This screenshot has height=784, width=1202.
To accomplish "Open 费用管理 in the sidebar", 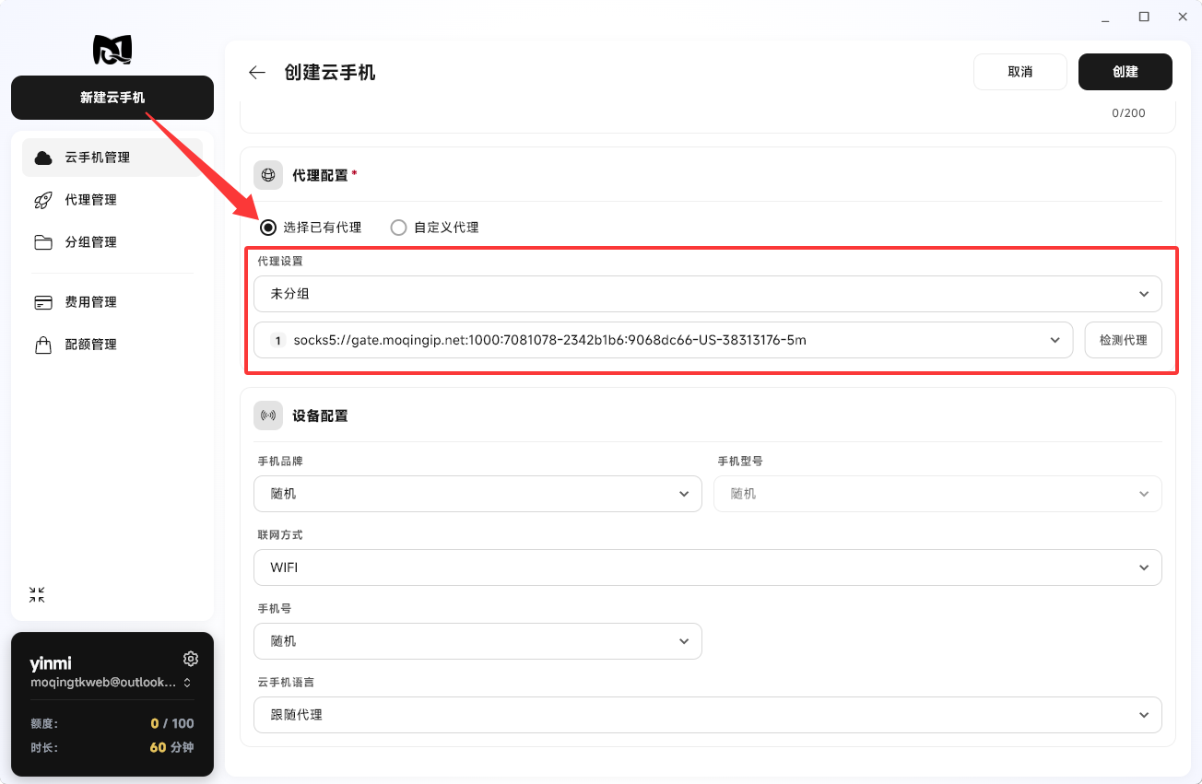I will click(112, 302).
